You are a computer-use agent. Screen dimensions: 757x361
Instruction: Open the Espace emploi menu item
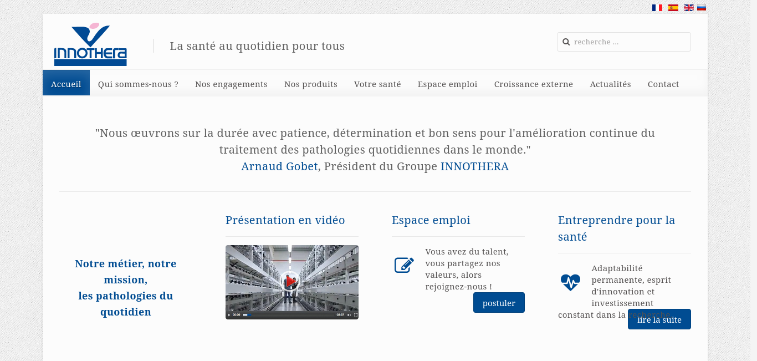(447, 84)
